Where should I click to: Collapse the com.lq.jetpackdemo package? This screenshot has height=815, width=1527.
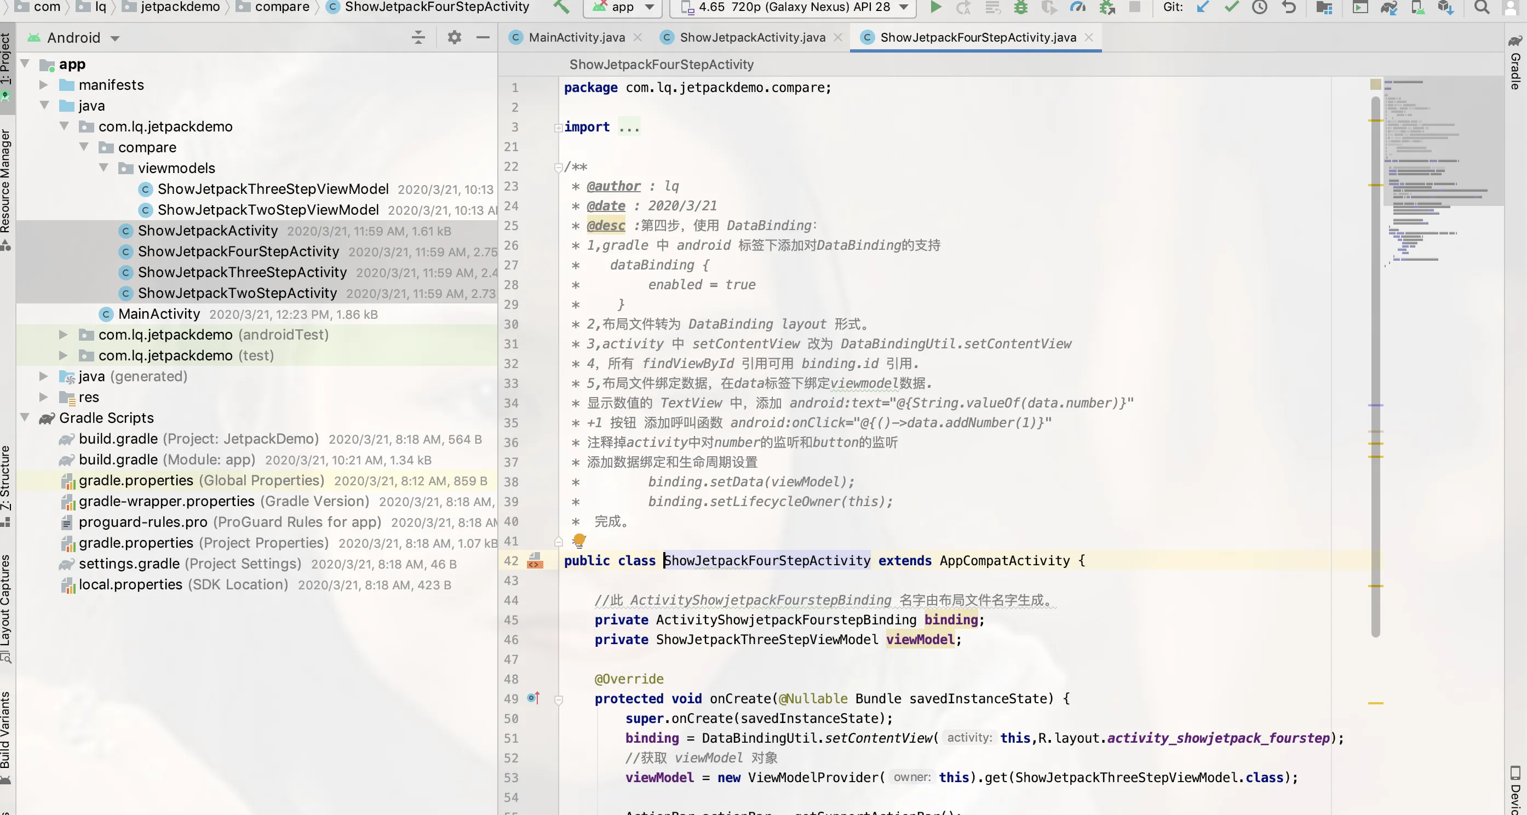[x=64, y=127]
